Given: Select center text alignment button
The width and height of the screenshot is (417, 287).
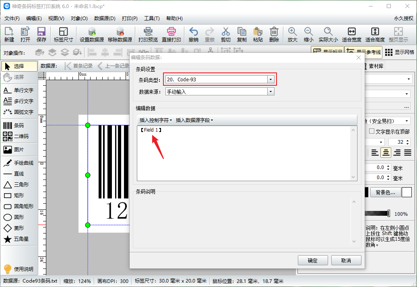Looking at the screenshot, I should coord(386,153).
